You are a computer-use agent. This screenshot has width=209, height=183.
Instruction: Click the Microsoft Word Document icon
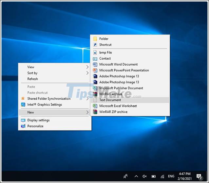pos(95,64)
